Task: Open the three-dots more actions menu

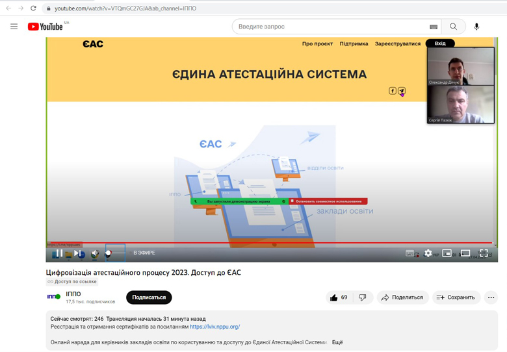Action: pyautogui.click(x=491, y=297)
